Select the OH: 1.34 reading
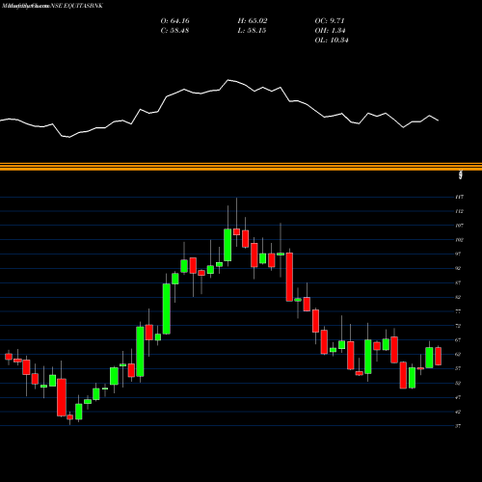This screenshot has height=482, width=482. (330, 31)
